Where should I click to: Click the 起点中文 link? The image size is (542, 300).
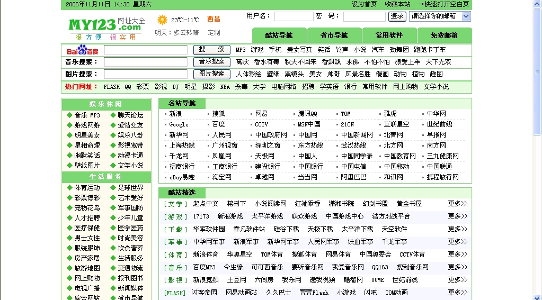(x=206, y=204)
